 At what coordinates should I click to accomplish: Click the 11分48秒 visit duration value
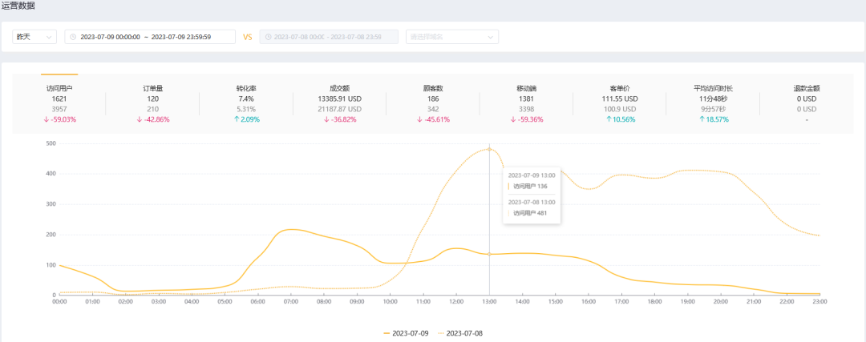713,99
